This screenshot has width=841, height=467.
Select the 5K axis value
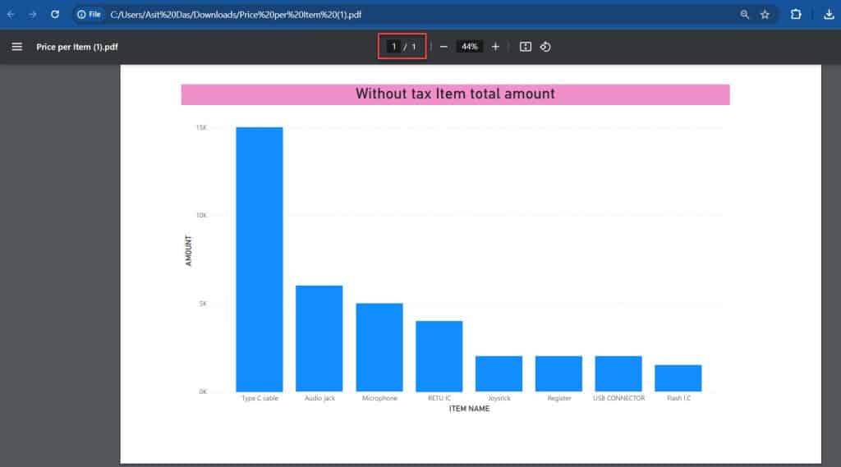pos(203,304)
